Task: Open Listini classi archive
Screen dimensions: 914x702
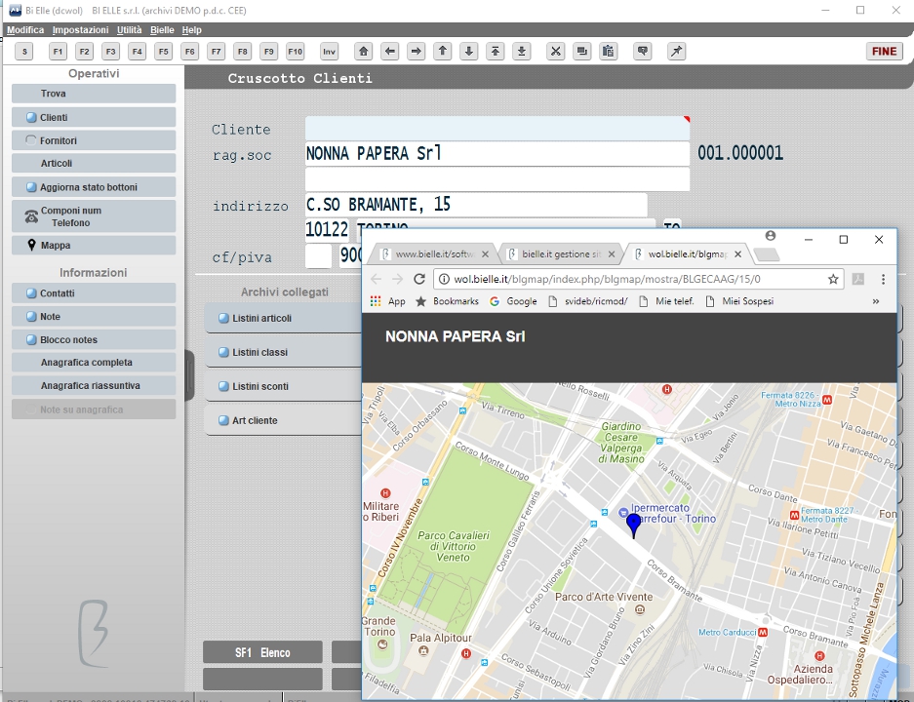Action: pos(283,352)
